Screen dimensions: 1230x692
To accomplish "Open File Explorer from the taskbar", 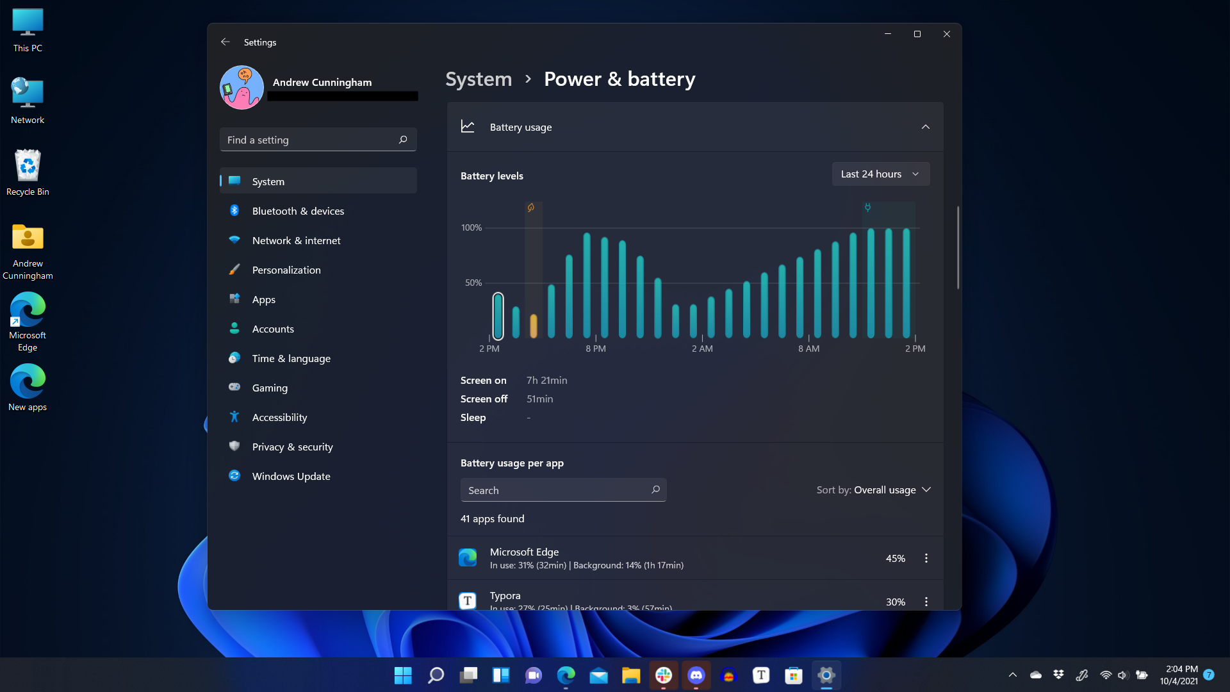I will [631, 675].
